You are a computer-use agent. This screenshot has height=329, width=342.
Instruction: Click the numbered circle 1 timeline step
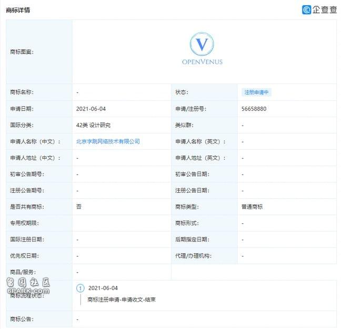click(81, 288)
